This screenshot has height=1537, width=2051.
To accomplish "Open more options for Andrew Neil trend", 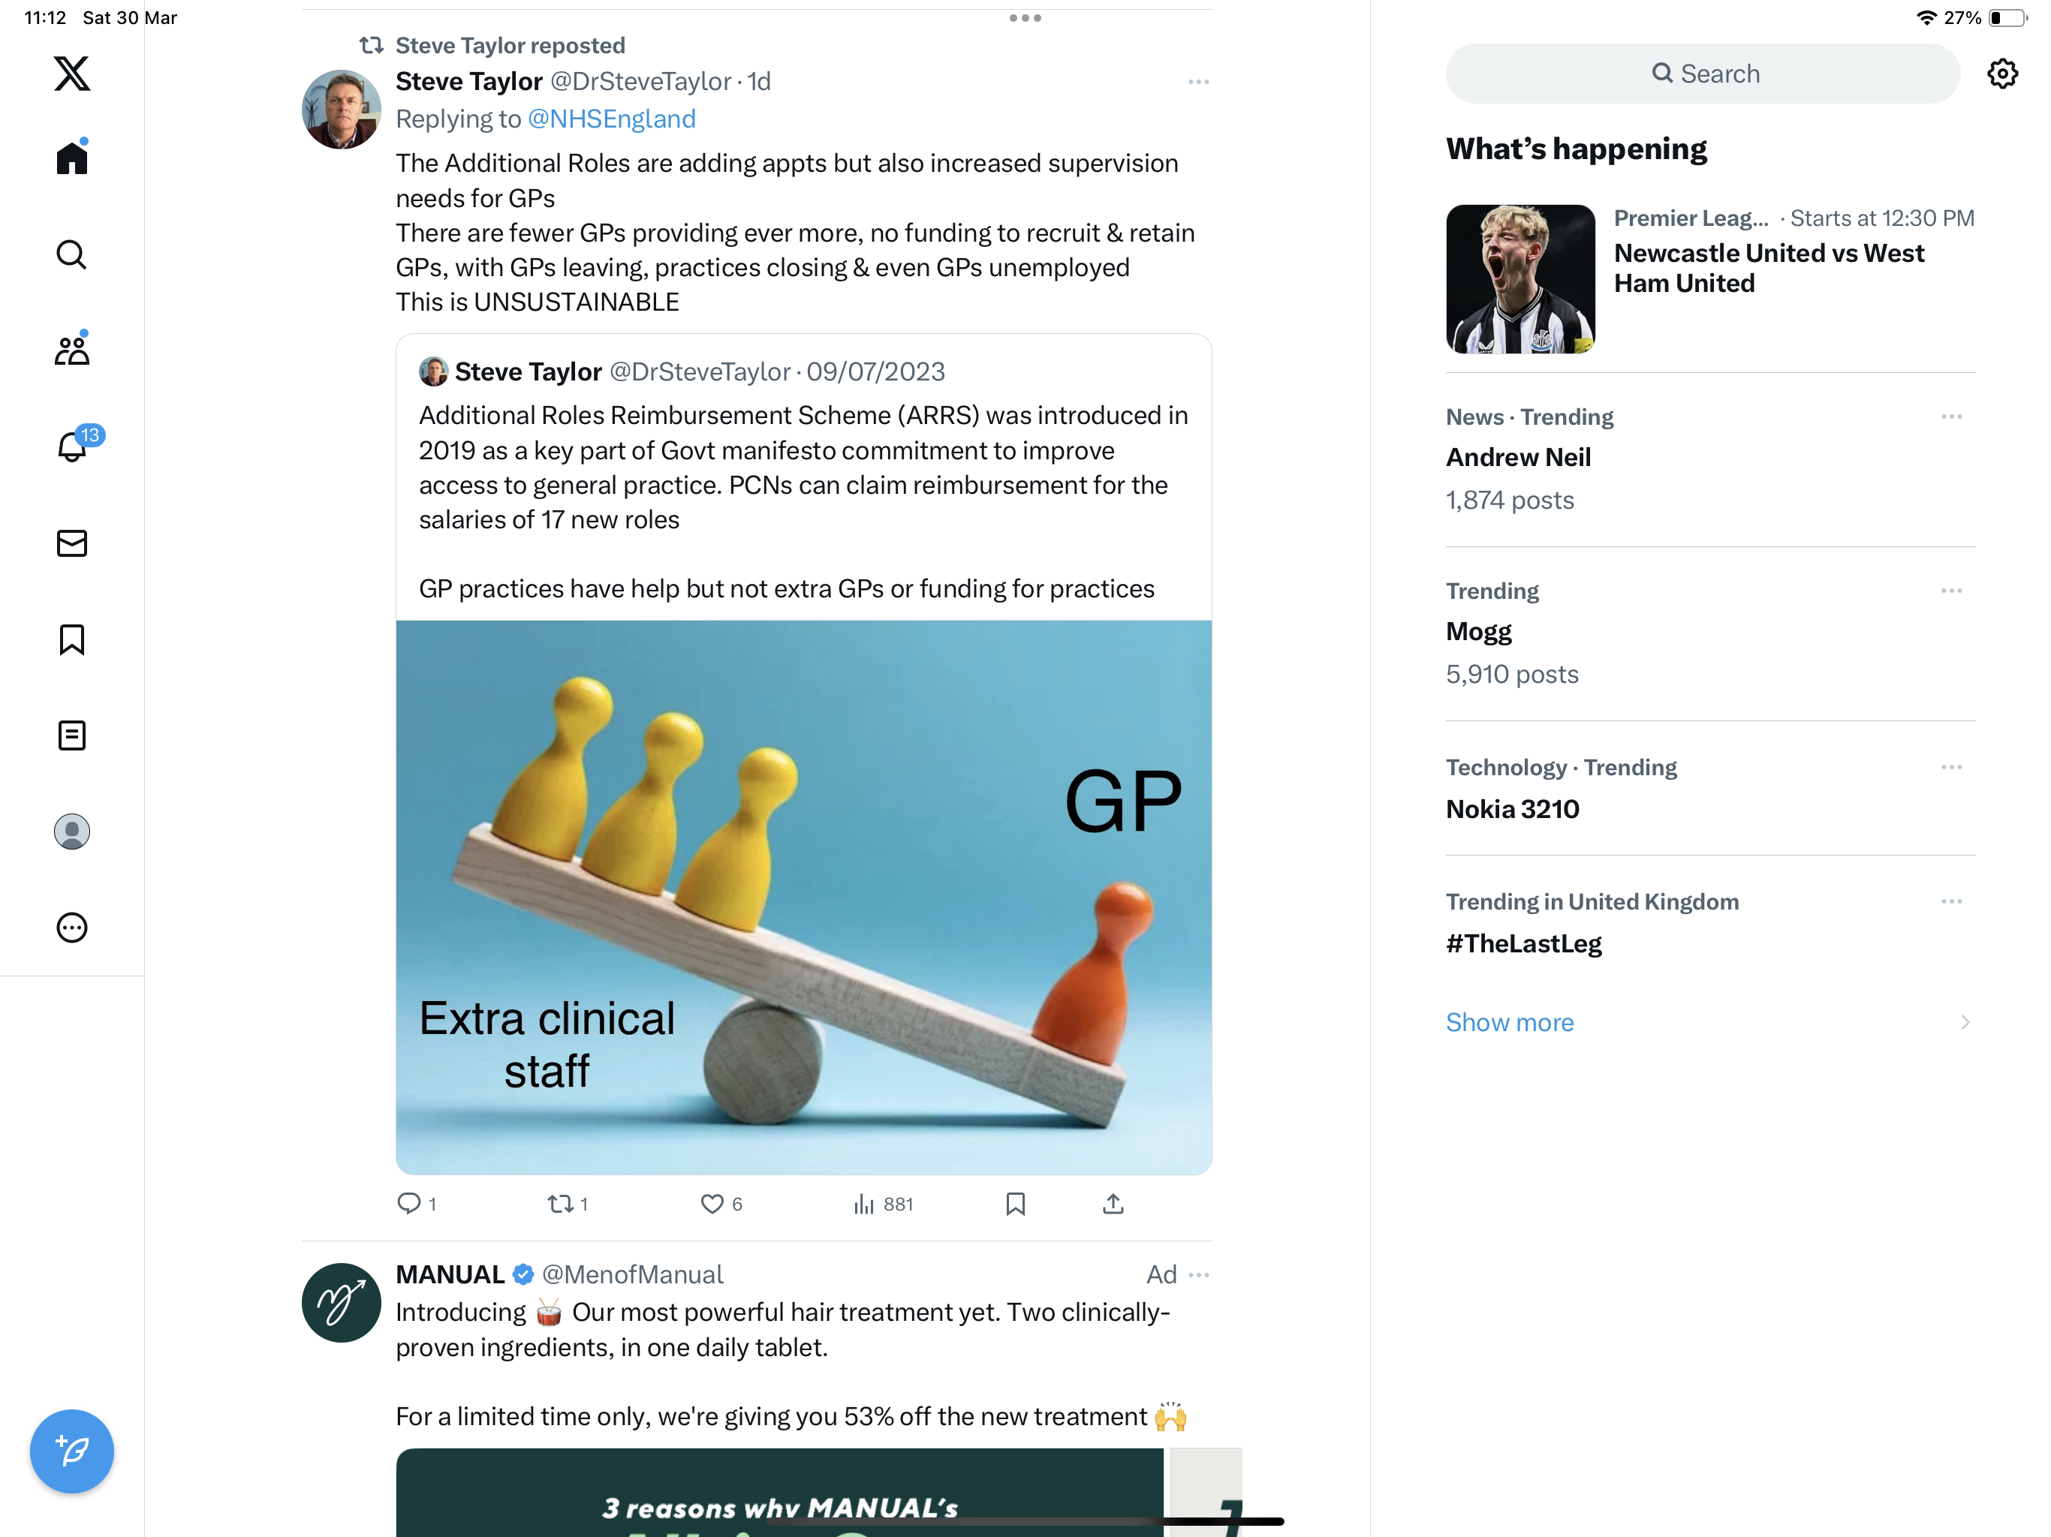I will 1951,417.
